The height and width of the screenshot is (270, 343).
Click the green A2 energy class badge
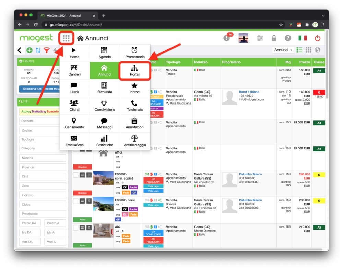click(319, 228)
